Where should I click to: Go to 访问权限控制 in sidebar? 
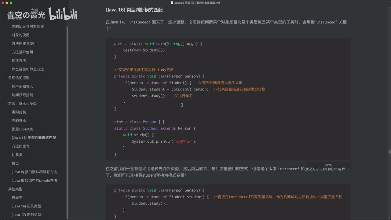22,95
